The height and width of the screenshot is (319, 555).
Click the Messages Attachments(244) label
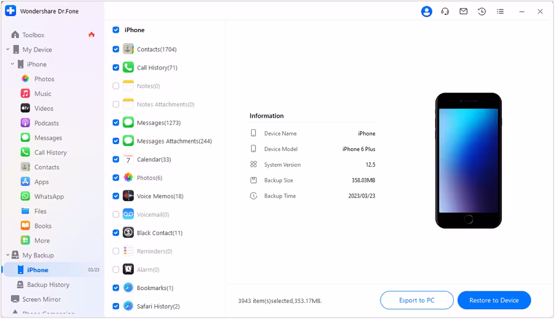click(174, 141)
